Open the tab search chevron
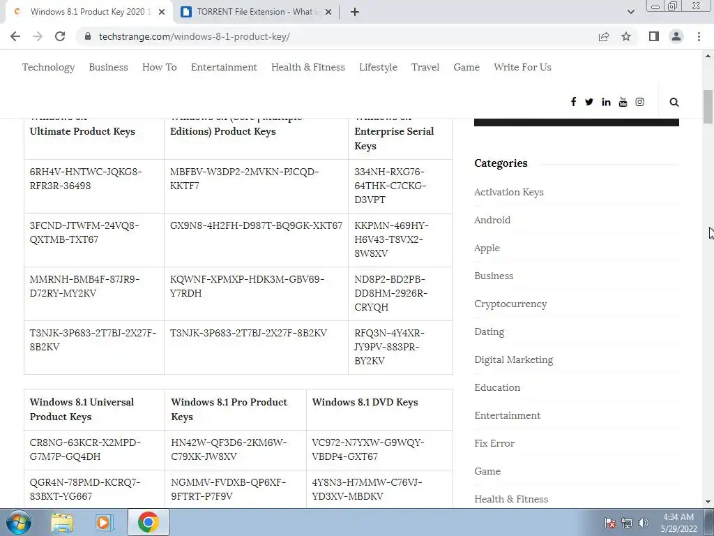The image size is (714, 536). pyautogui.click(x=630, y=12)
